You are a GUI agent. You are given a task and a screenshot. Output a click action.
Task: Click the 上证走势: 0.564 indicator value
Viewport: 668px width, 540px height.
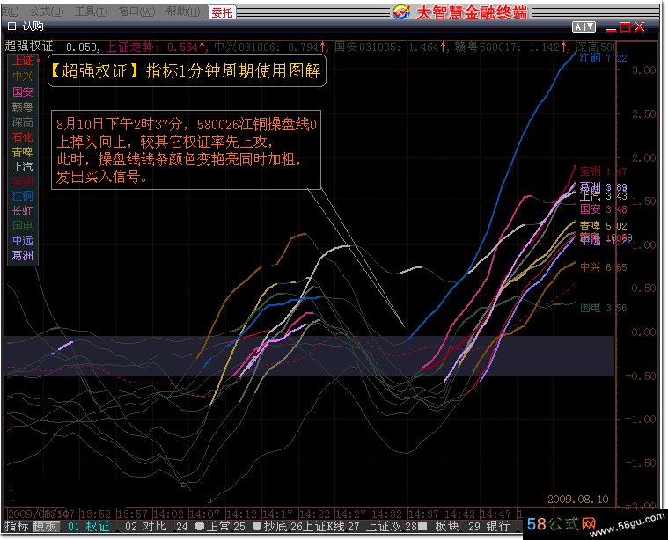point(156,47)
